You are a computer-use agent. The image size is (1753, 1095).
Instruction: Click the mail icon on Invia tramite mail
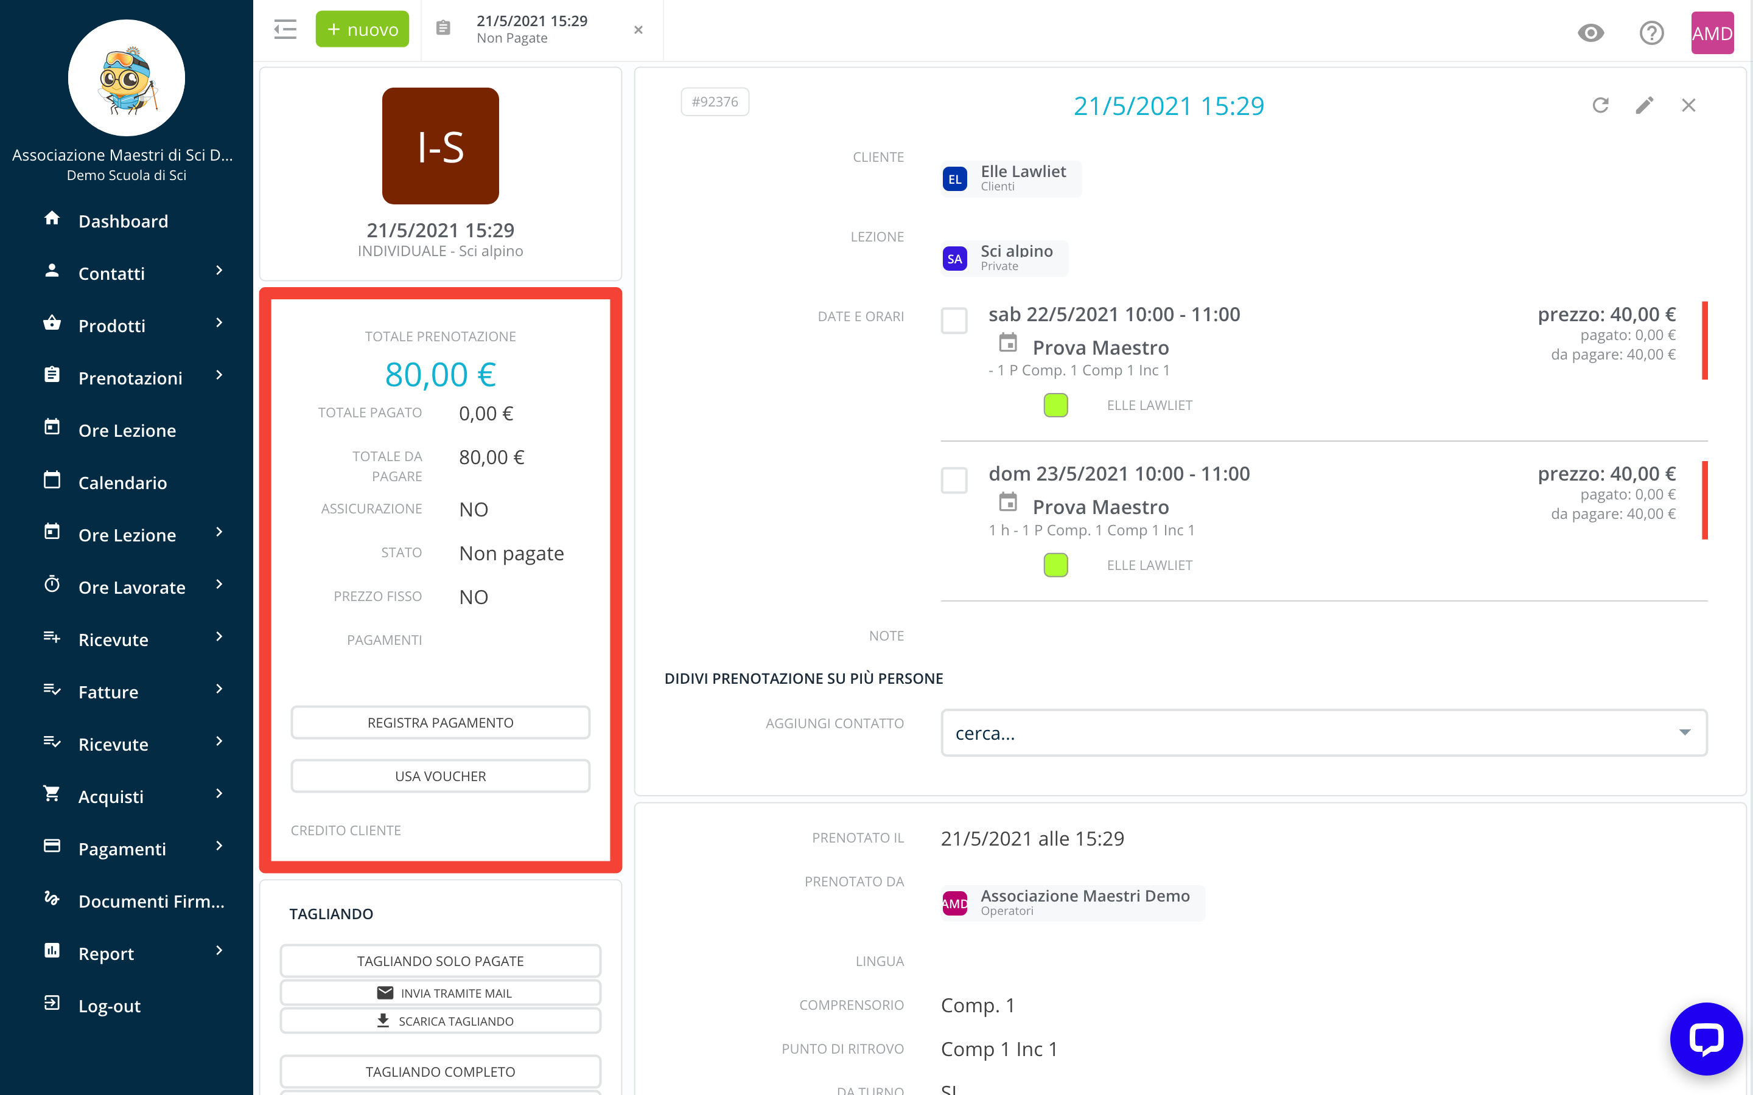click(385, 993)
